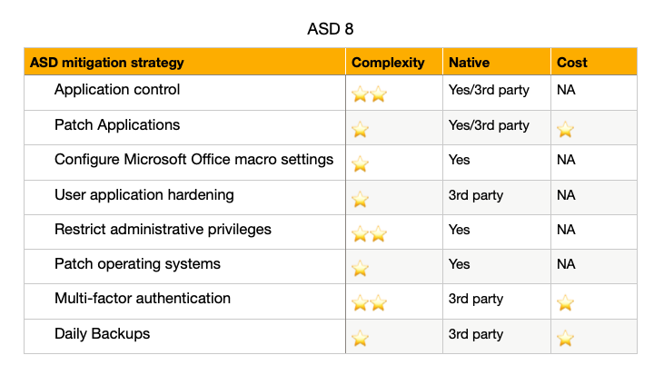This screenshot has width=654, height=365.
Task: Click the NA cost cell for Patch operating systems
Action: pos(594,267)
